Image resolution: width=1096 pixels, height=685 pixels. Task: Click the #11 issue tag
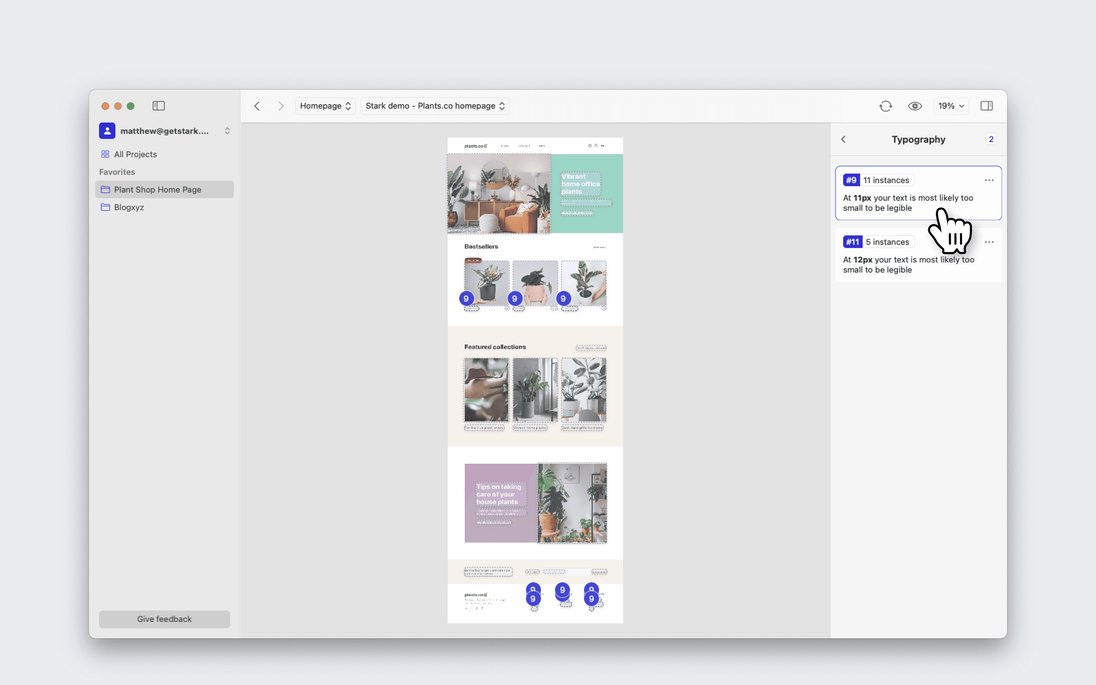tap(852, 242)
